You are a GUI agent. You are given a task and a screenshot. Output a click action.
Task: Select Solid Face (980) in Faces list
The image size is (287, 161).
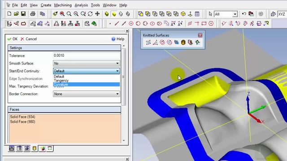22,122
